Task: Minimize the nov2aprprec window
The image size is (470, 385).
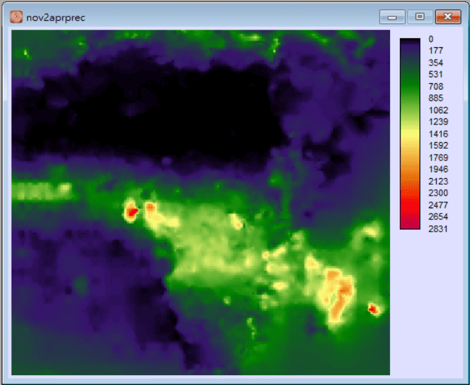Action: (392, 17)
